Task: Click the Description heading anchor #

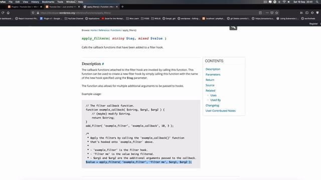Action: tap(103, 64)
